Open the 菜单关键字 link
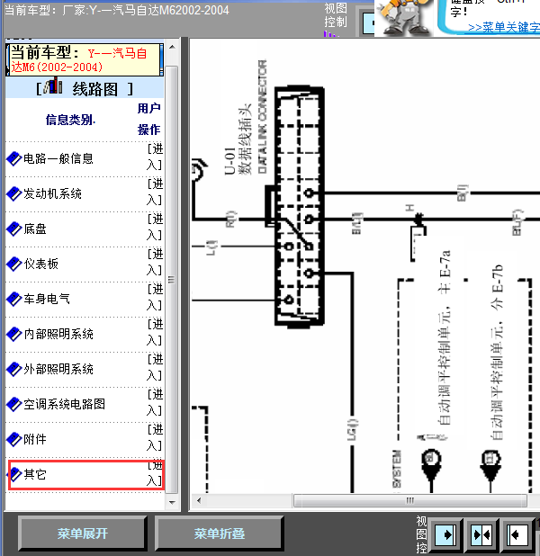The image size is (540, 556). click(504, 27)
